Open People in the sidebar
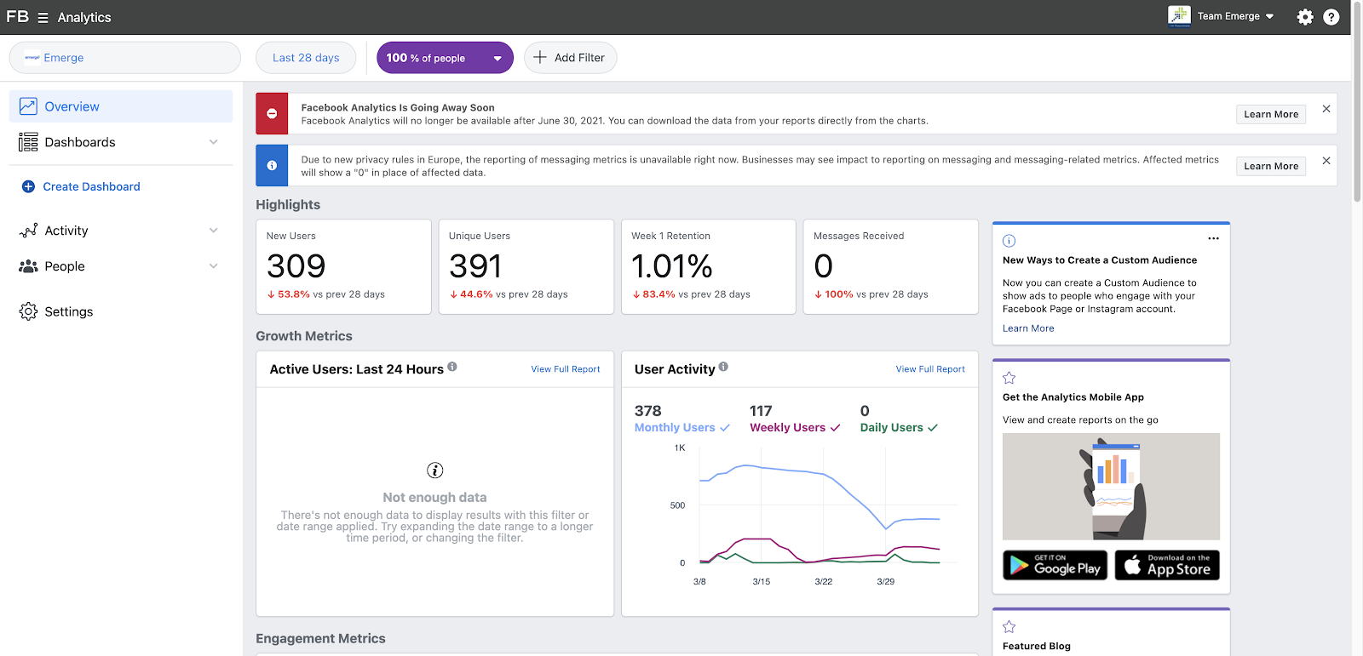Viewport: 1363px width, 656px height. point(121,266)
